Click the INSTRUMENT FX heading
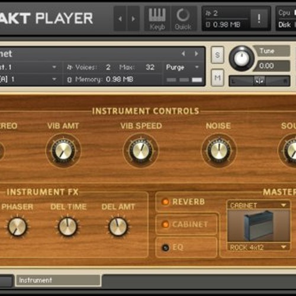Screen dimensions: 296x296 (43, 192)
